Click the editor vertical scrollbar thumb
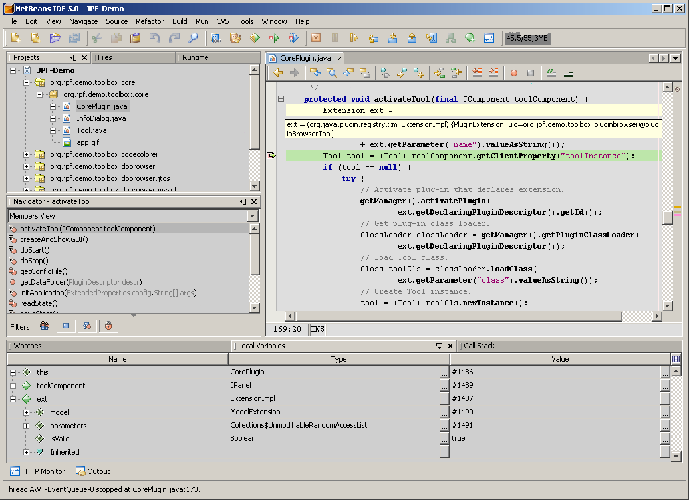The width and height of the screenshot is (689, 500). (x=668, y=217)
